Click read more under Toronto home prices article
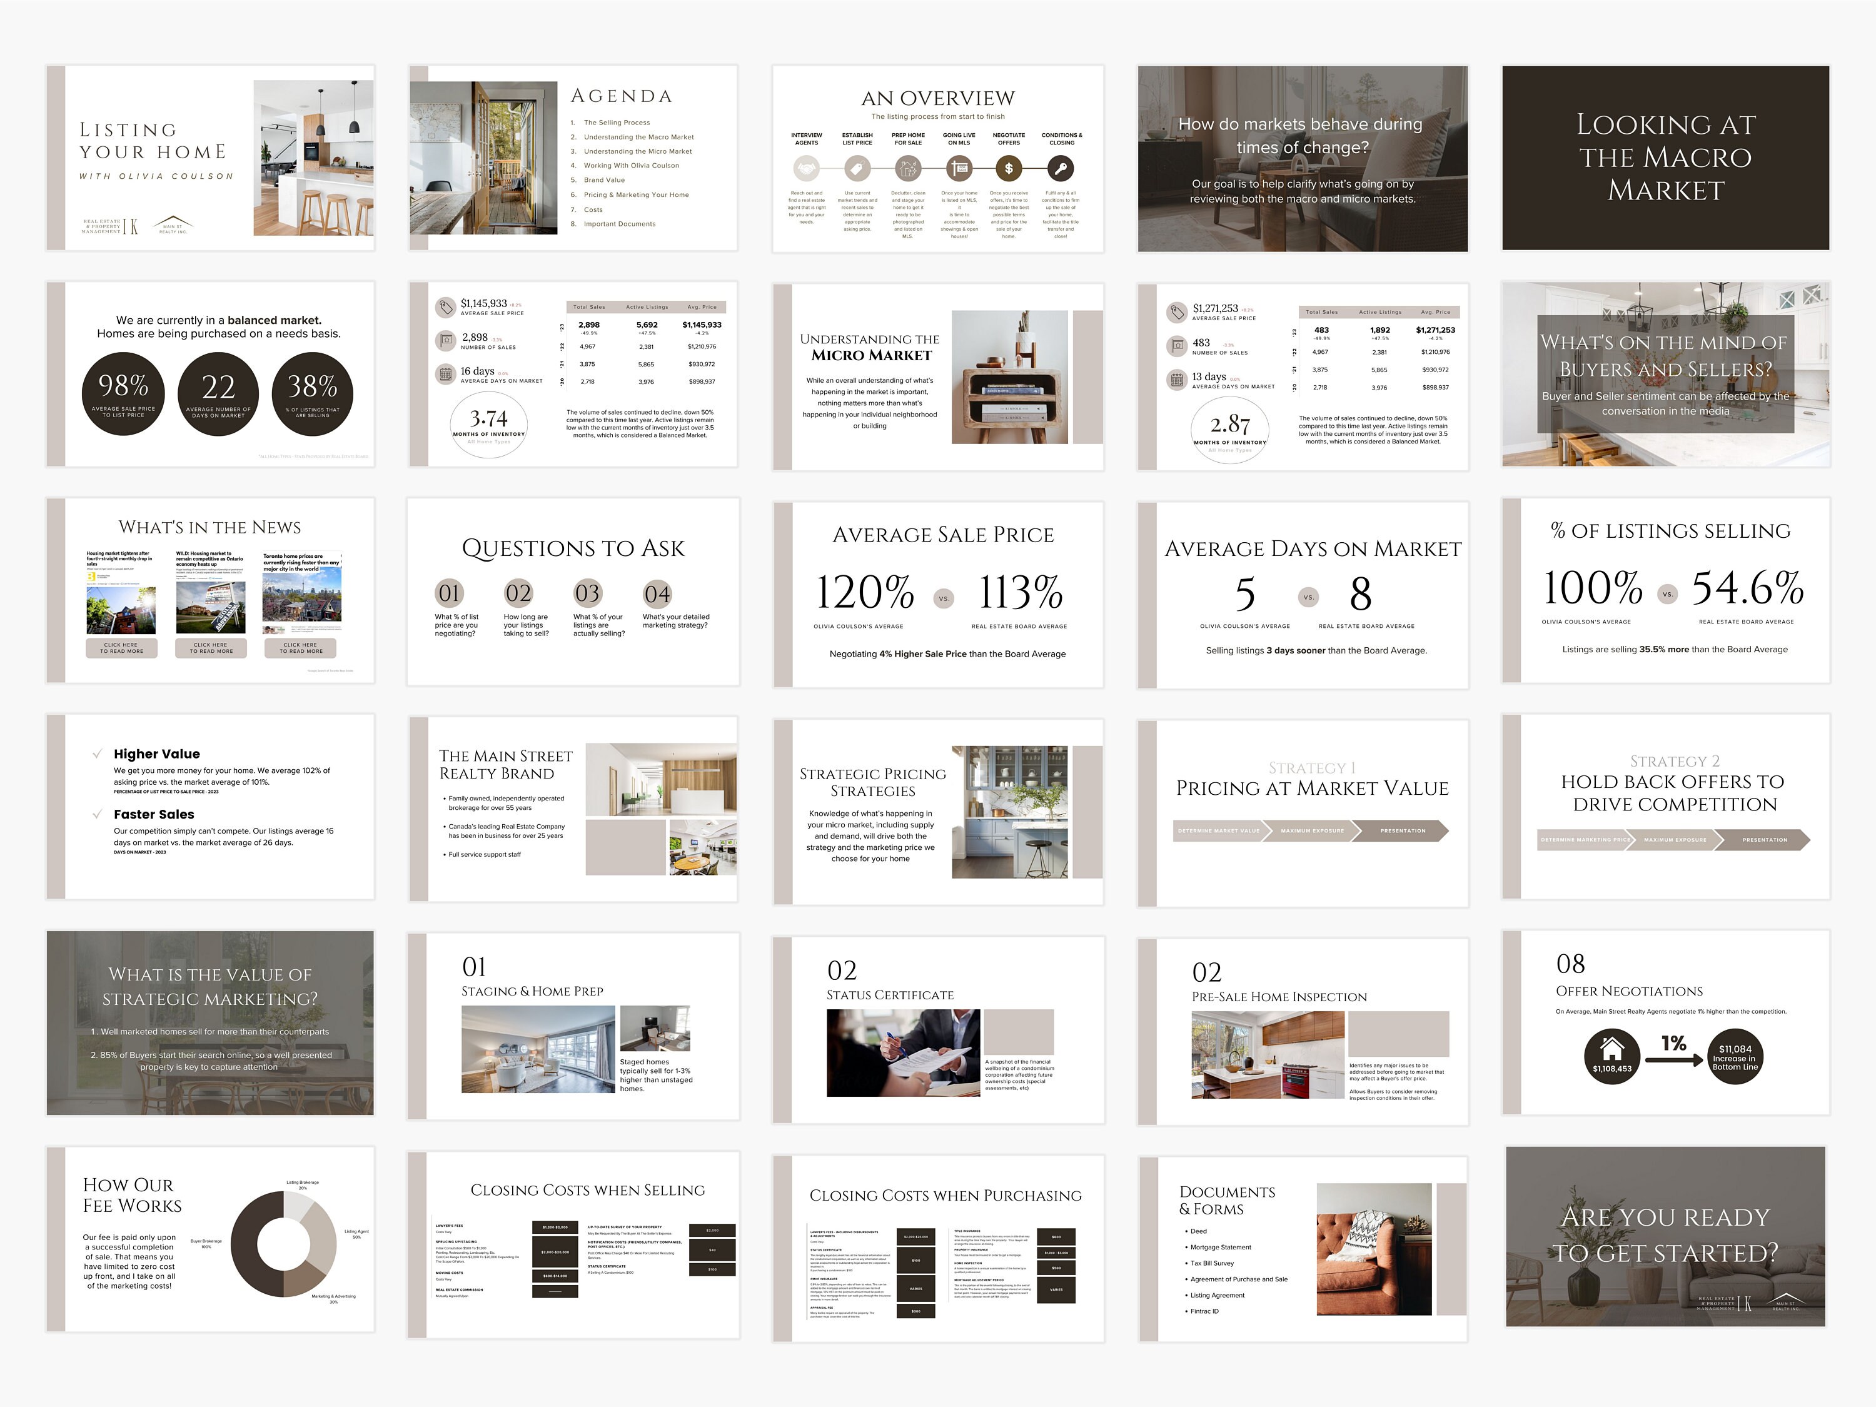Screen dimensions: 1876x1407 (300, 648)
